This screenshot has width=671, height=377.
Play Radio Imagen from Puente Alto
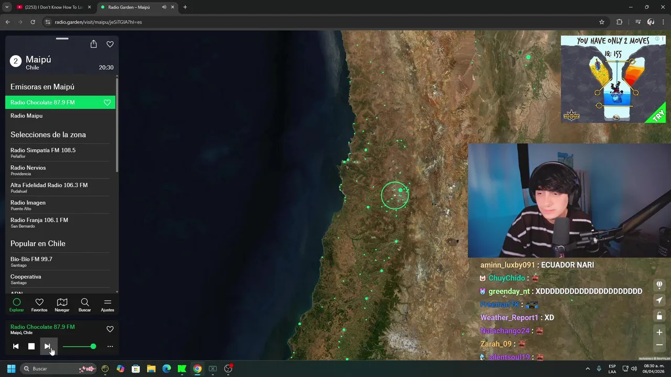click(60, 205)
